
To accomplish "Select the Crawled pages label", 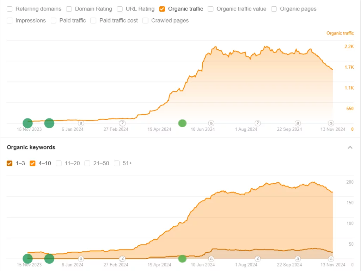I will click(x=170, y=20).
